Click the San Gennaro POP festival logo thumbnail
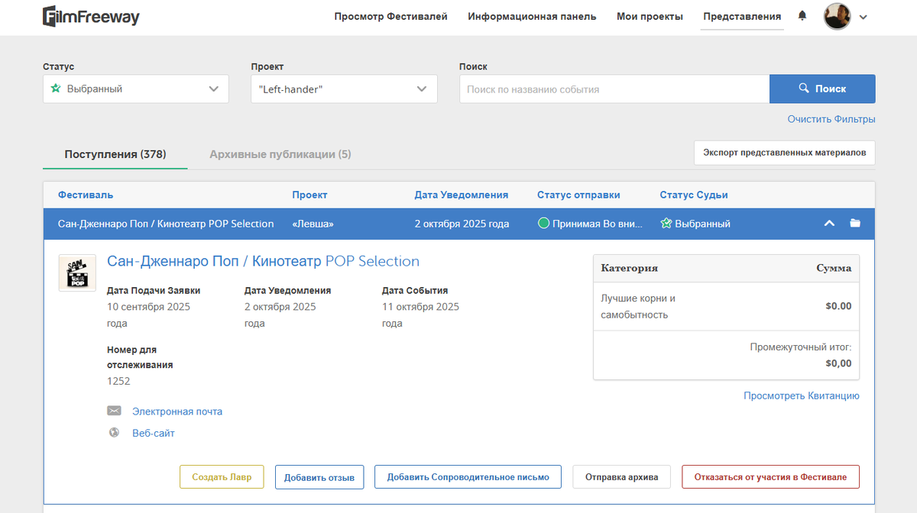This screenshot has width=917, height=513. coord(77,273)
